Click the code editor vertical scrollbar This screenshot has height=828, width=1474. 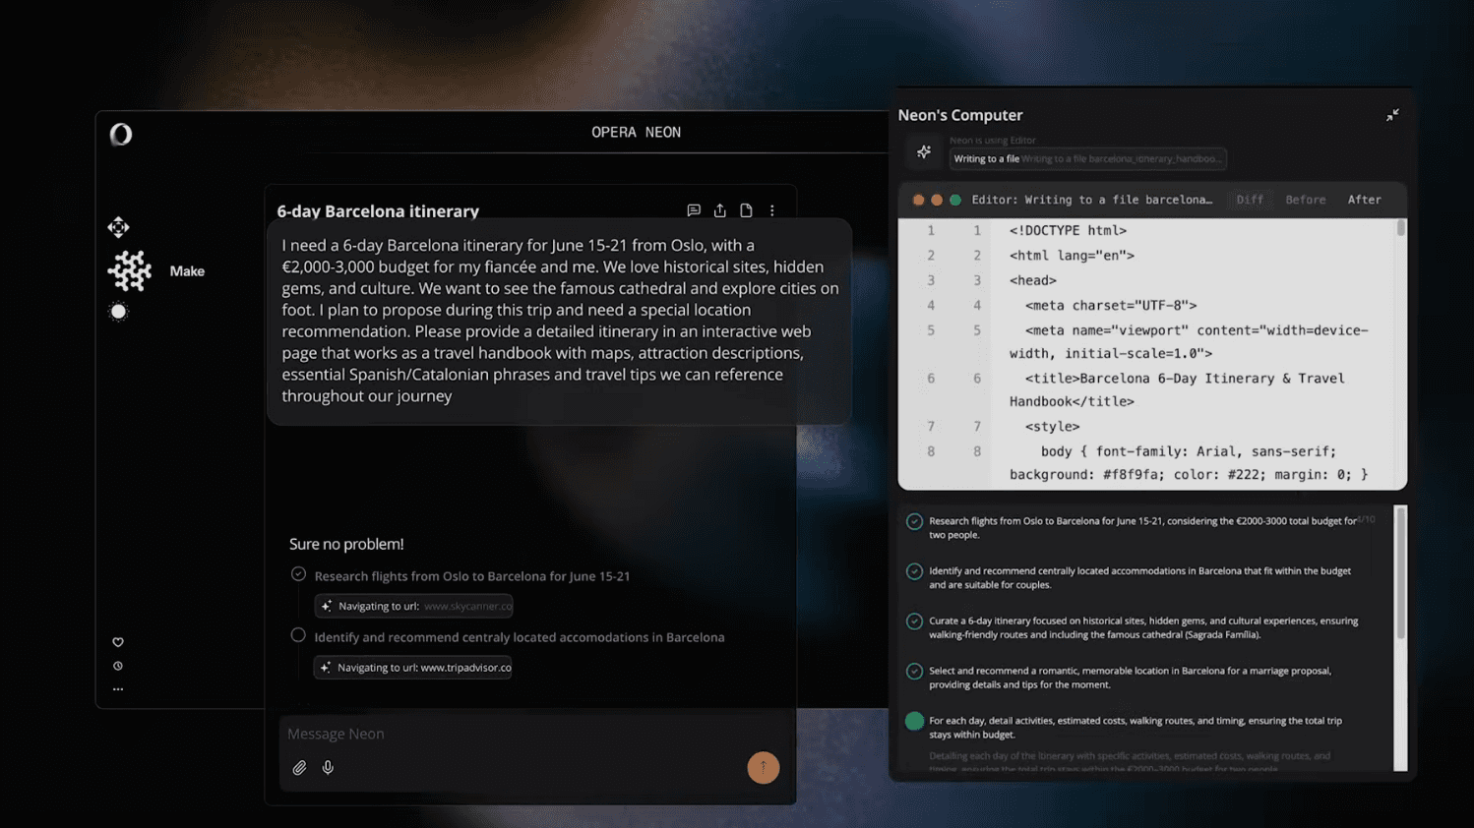point(1401,228)
